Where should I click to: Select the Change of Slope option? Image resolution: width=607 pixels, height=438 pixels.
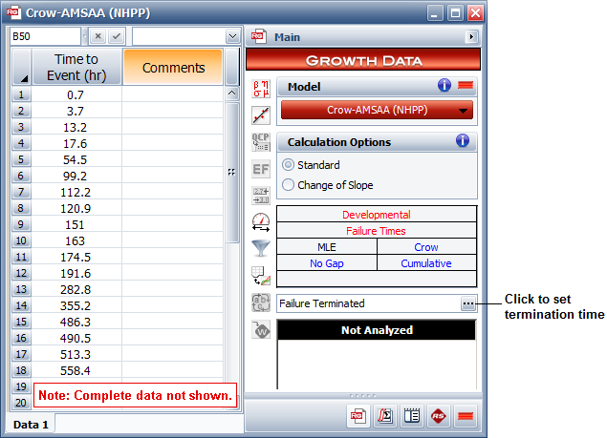point(289,185)
